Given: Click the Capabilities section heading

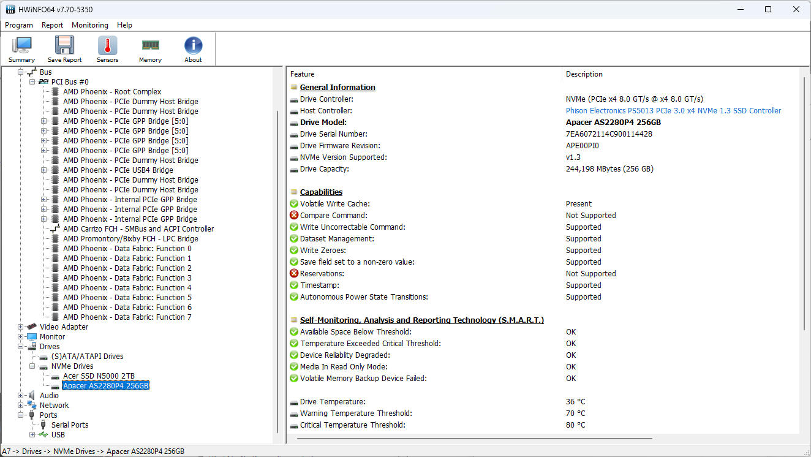Looking at the screenshot, I should (321, 192).
